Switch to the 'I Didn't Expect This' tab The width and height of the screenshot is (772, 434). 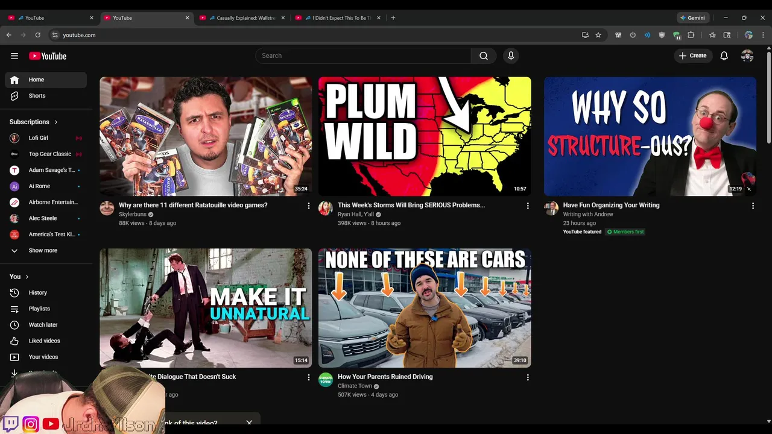click(x=337, y=18)
